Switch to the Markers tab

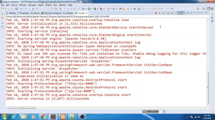click(11, 13)
